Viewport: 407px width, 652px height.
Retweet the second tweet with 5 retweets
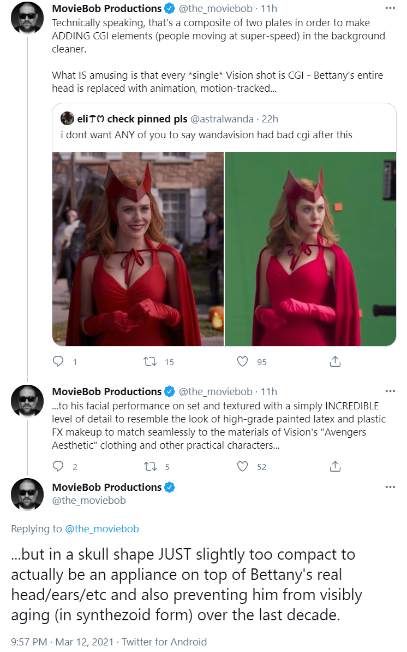click(x=150, y=466)
